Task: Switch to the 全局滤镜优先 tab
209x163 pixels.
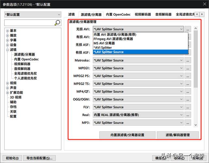Action: (185, 14)
